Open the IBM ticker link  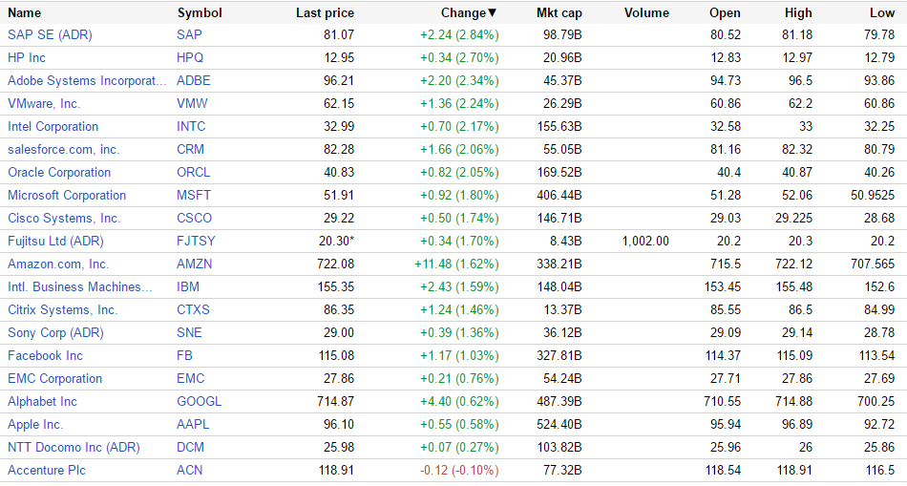187,286
